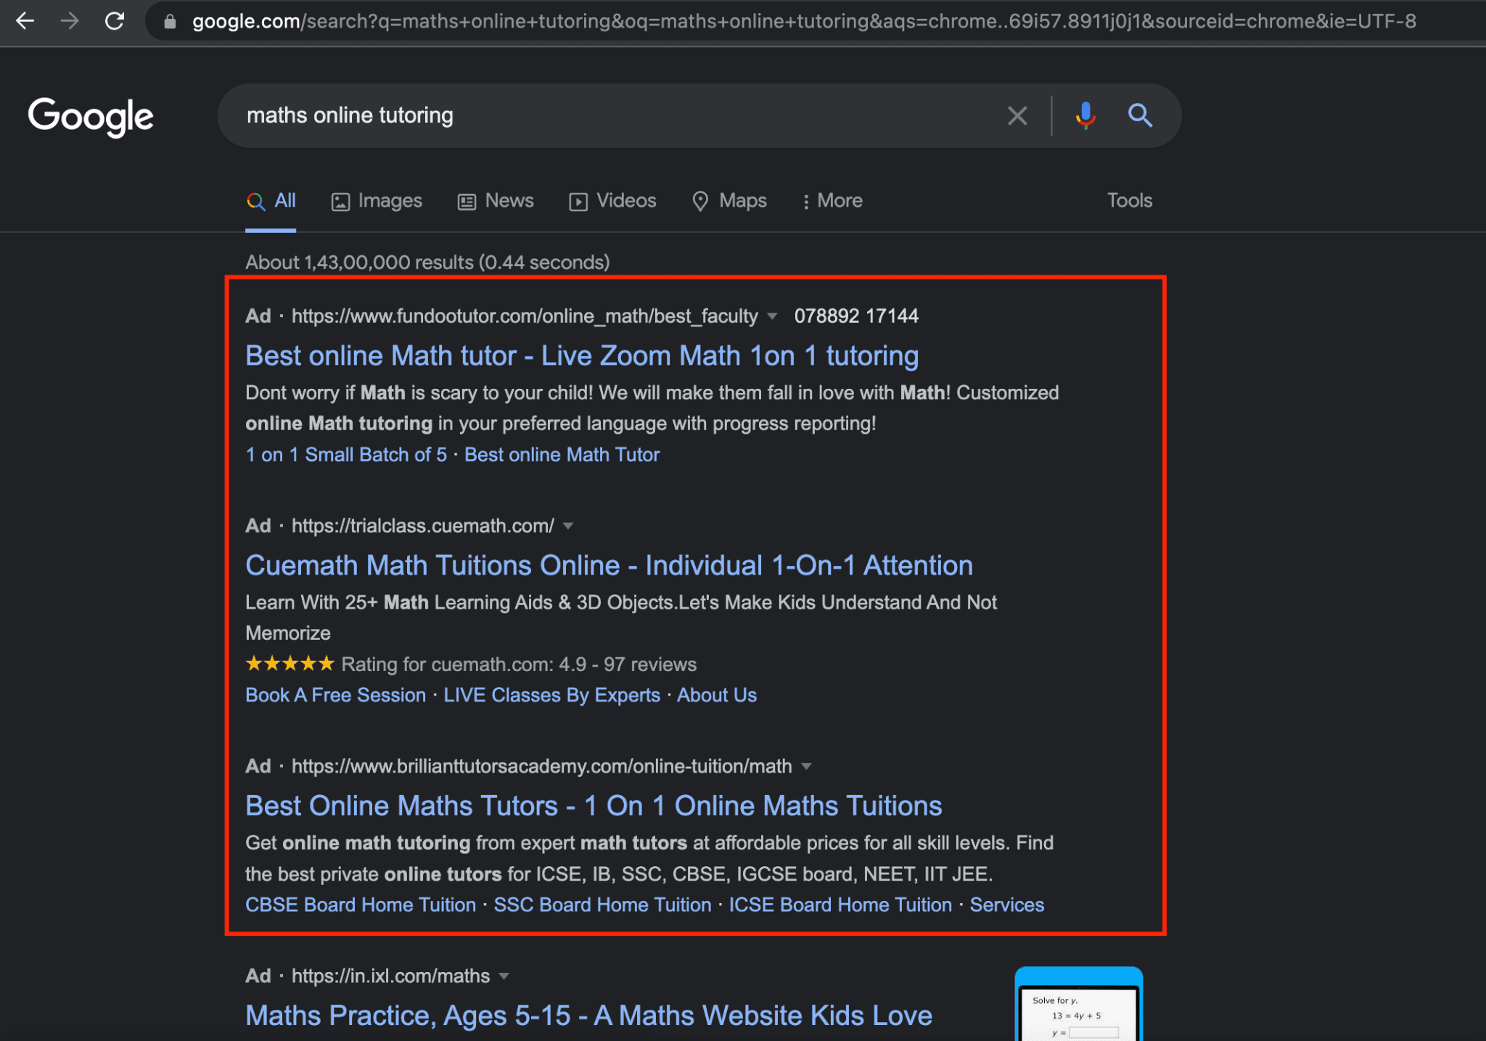Screen dimensions: 1486x1041
Task: Click the brillianttutorsacademy URL text
Action: tap(541, 767)
